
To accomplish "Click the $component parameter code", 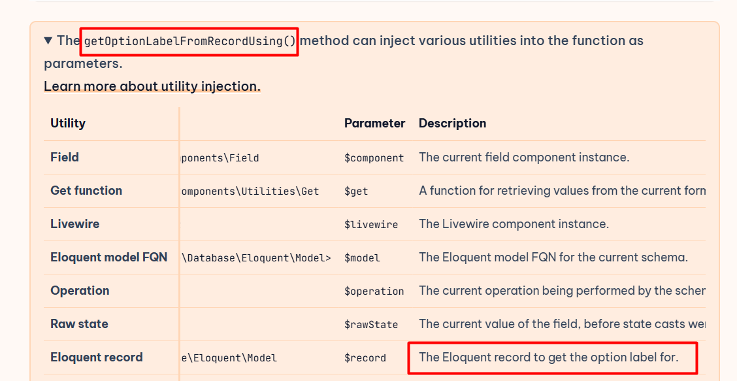I will click(374, 158).
